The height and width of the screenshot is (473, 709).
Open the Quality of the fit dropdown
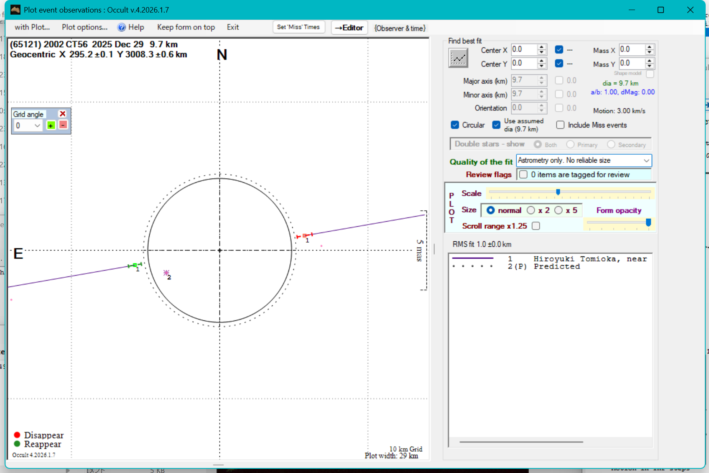646,161
